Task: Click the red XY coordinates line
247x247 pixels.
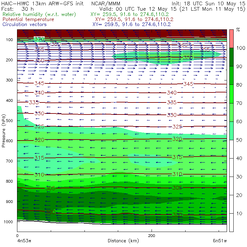Action: (134, 19)
